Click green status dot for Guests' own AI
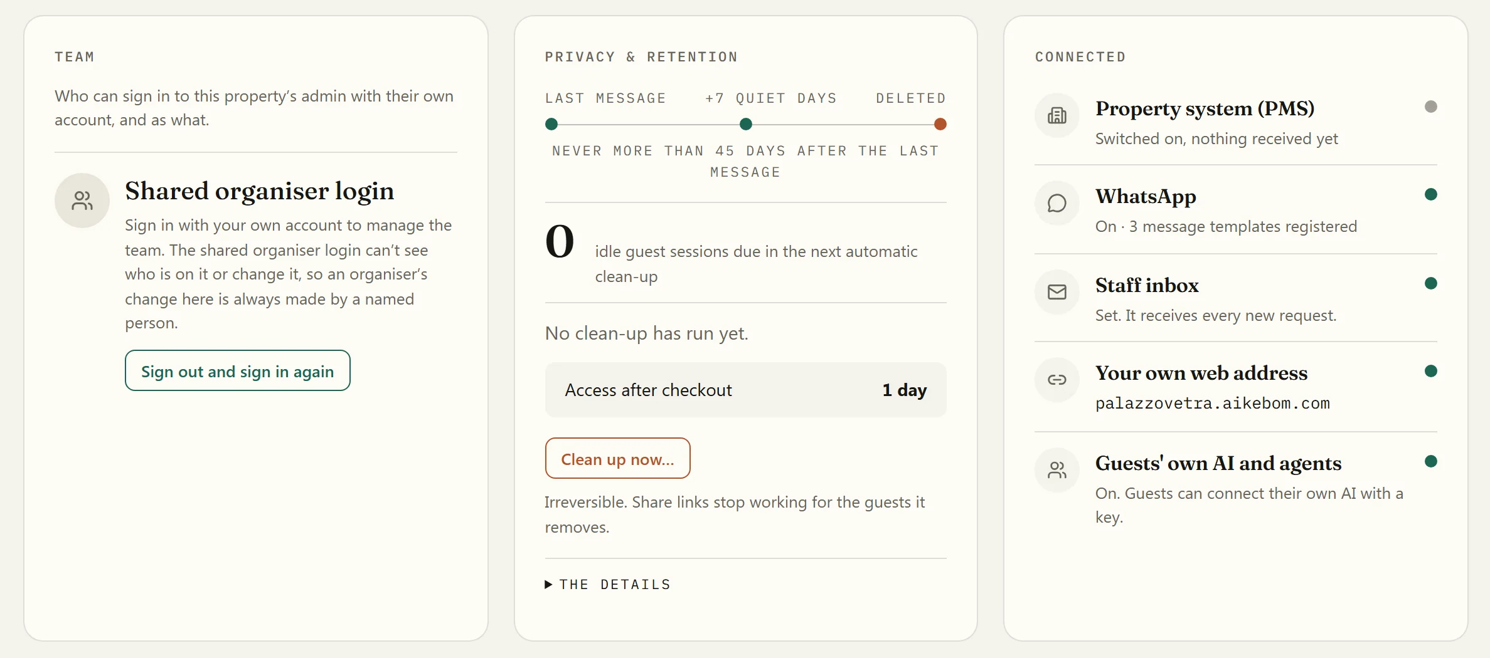Screen dimensions: 1490x658 pos(1431,461)
